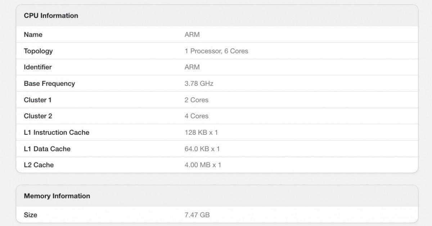Screen dimensions: 432x226
Task: Click the ARM value in the Name row
Action: 192,35
